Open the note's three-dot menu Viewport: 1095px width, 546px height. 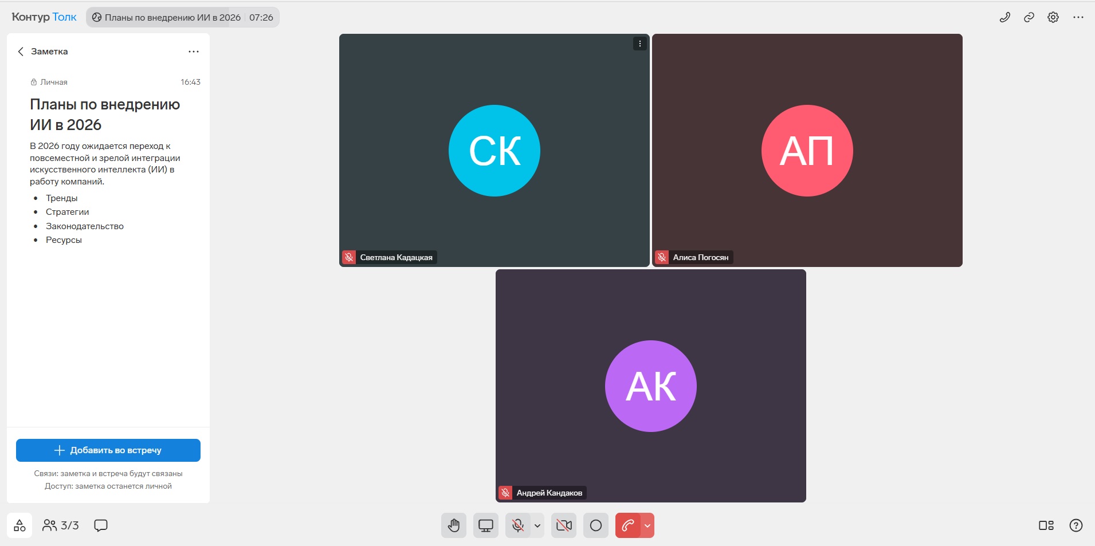(x=194, y=52)
